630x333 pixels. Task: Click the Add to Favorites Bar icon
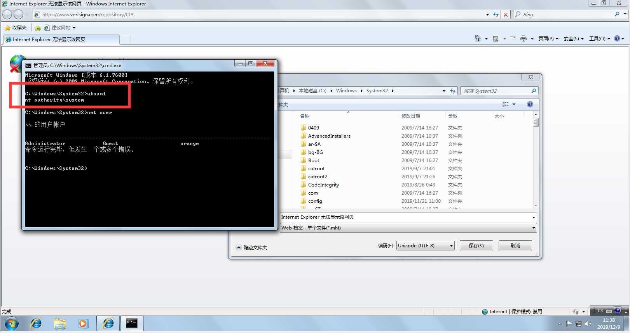[38, 28]
